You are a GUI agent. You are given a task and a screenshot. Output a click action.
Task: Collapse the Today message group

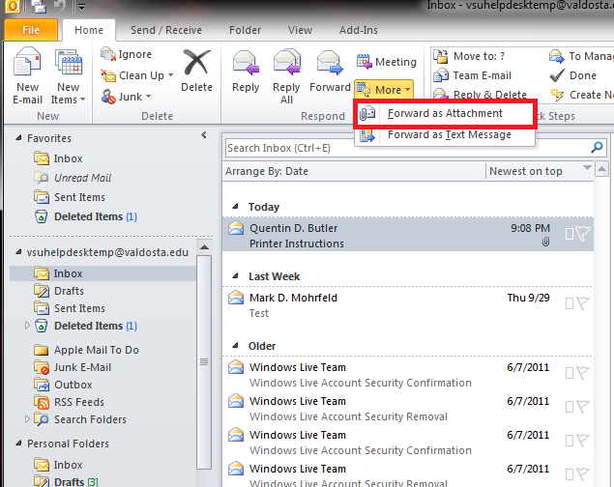click(x=235, y=206)
